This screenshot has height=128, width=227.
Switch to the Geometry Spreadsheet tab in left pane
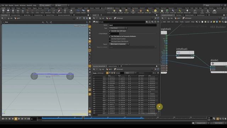(x=64, y=15)
